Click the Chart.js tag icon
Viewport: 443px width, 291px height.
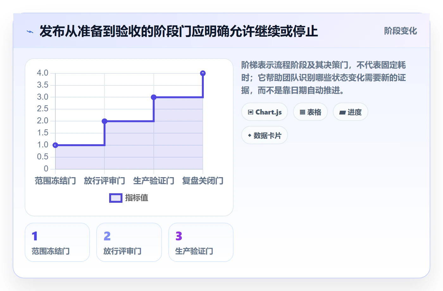coord(251,112)
